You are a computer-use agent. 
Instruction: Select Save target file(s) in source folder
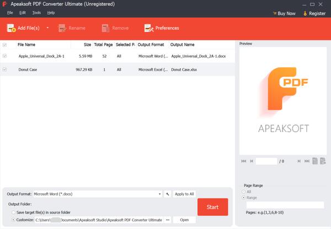pos(13,211)
